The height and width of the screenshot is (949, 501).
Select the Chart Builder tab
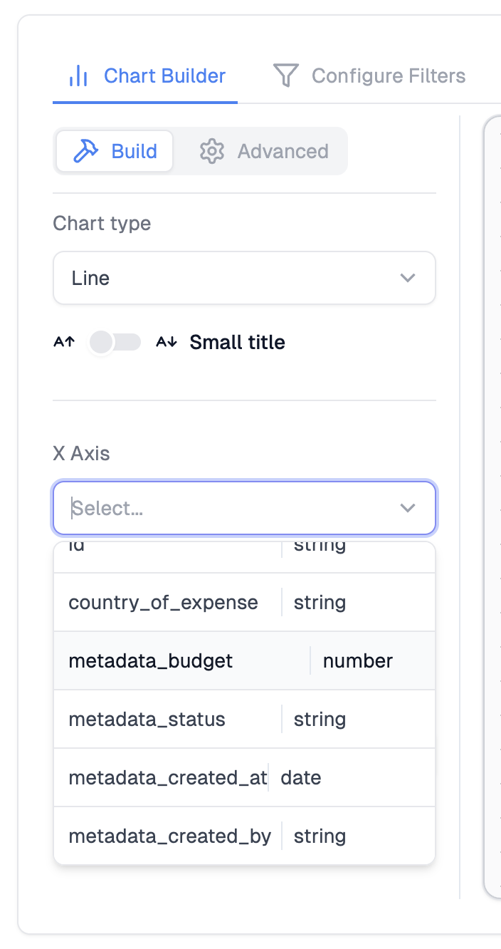pos(145,76)
